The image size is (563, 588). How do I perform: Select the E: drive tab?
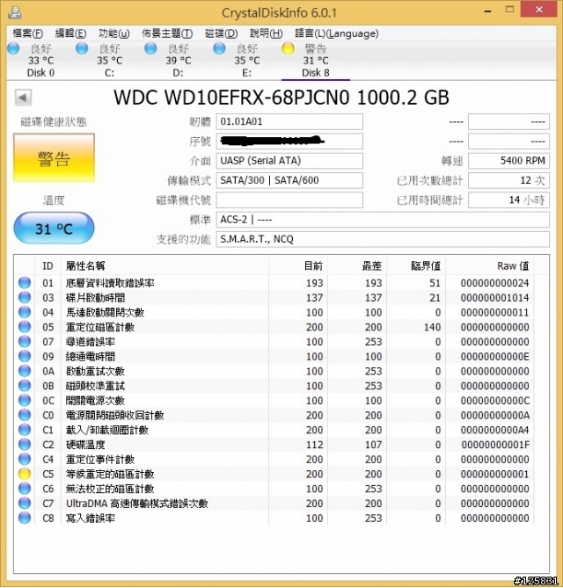[246, 61]
